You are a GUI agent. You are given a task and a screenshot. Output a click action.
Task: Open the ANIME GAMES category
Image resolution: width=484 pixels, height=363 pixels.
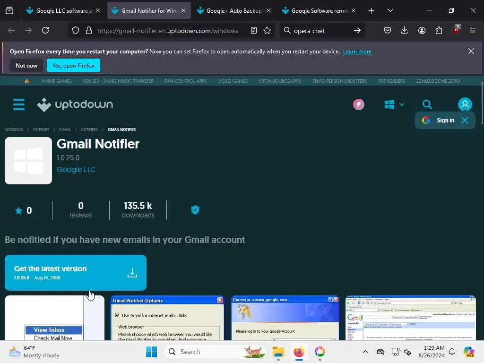pos(57,81)
